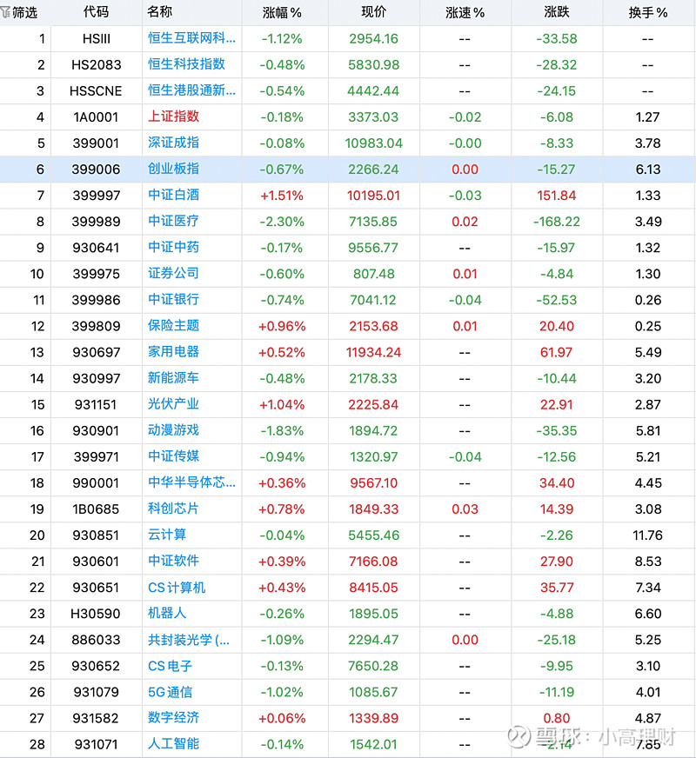Sort by 现价 column header

click(373, 12)
